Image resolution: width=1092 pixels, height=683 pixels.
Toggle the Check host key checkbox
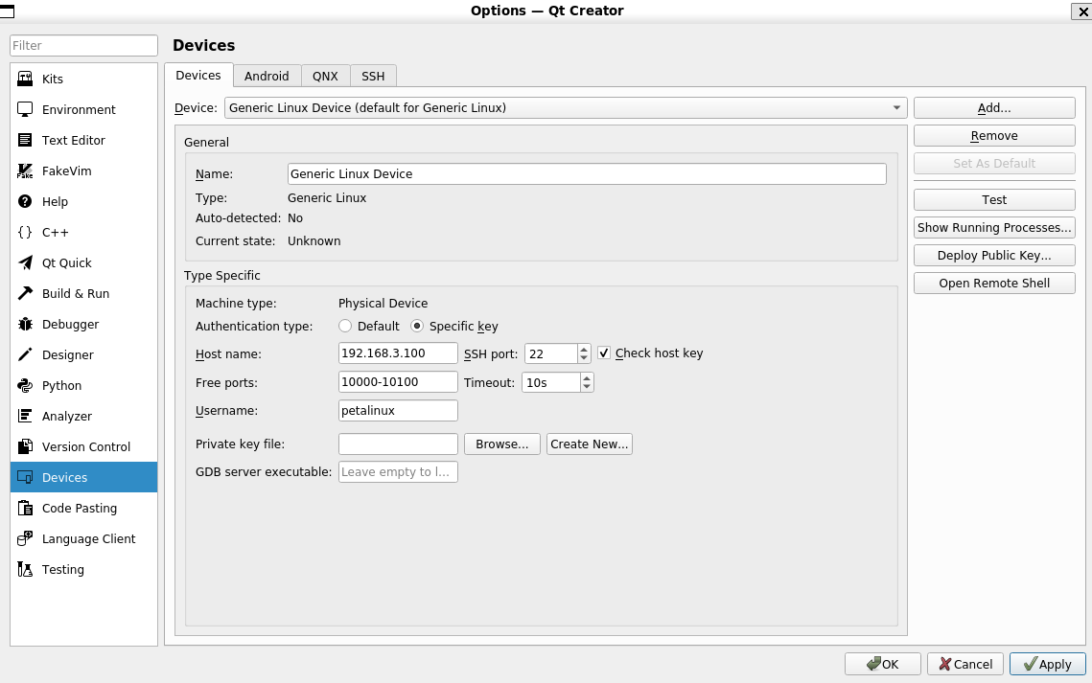click(x=604, y=353)
